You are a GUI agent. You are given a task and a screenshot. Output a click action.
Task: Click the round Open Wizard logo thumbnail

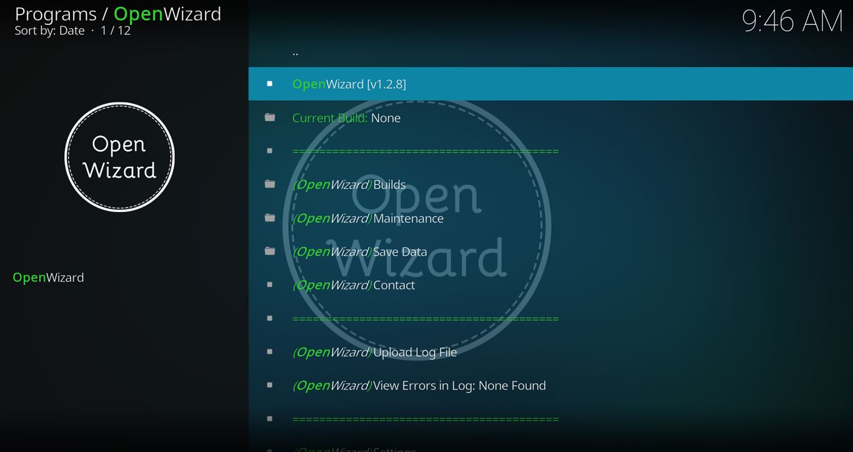tap(119, 157)
